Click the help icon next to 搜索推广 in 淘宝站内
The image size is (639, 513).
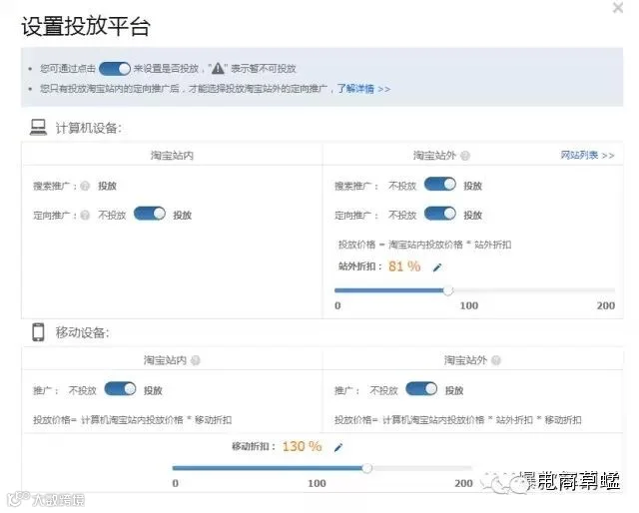pos(85,186)
